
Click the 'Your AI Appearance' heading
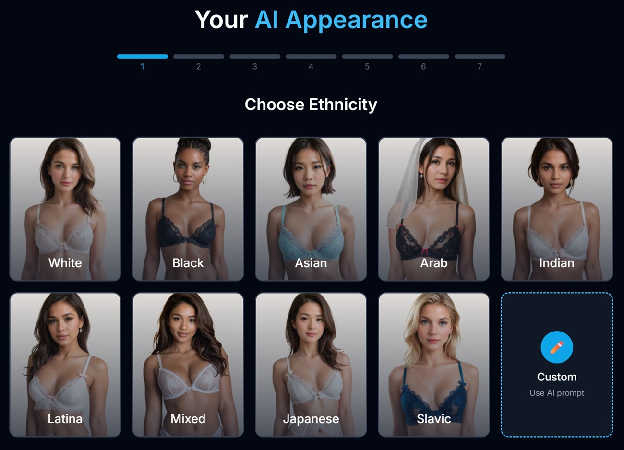coord(311,20)
